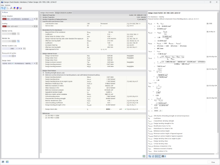Switch to Design Checks in Location tab
220x165 pixels.
click(x=63, y=13)
